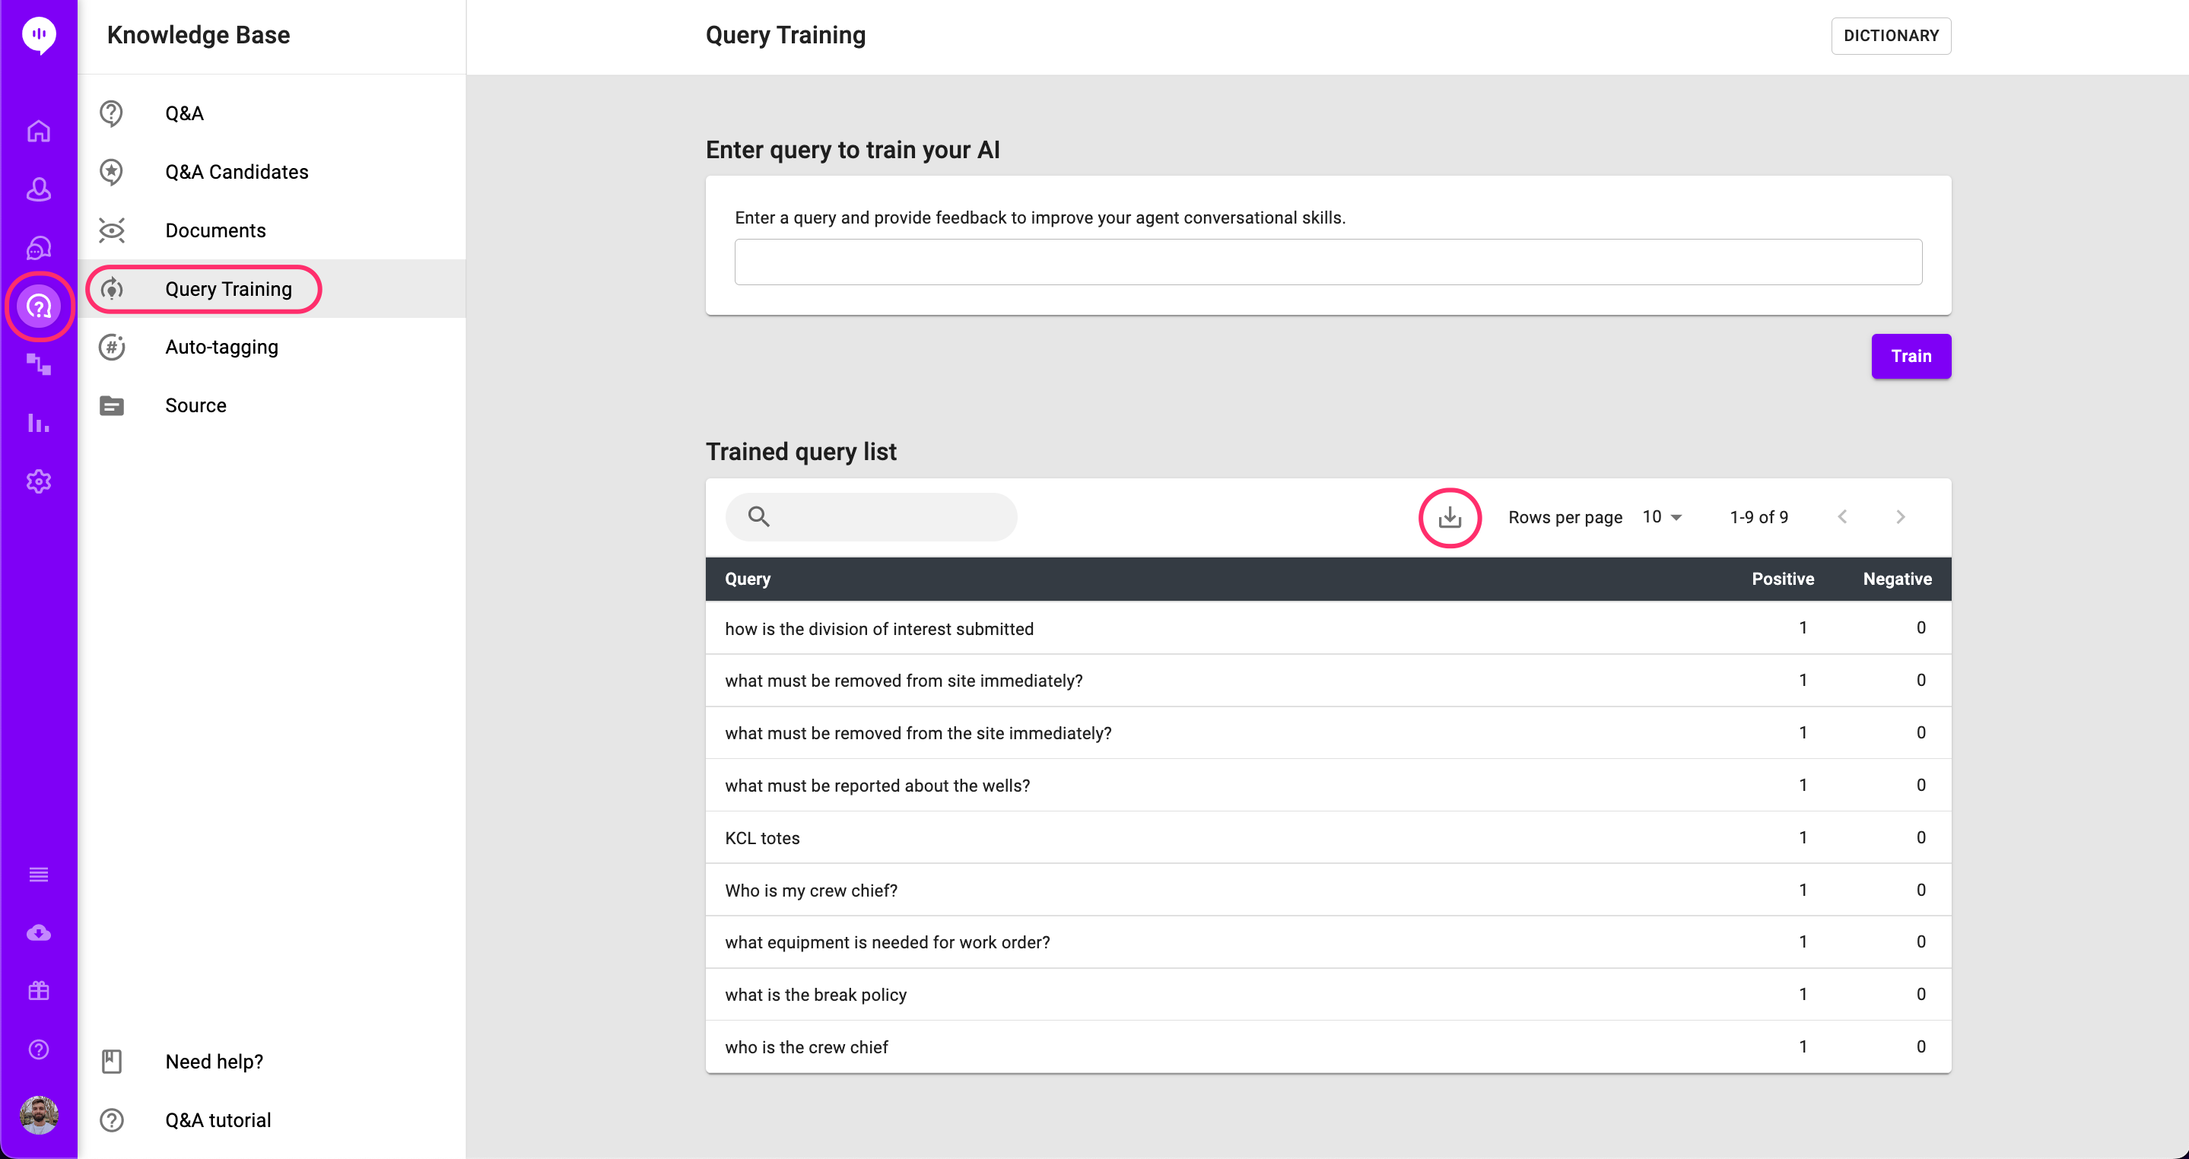Open the Dictionary
Viewport: 2189px width, 1159px height.
pos(1891,36)
